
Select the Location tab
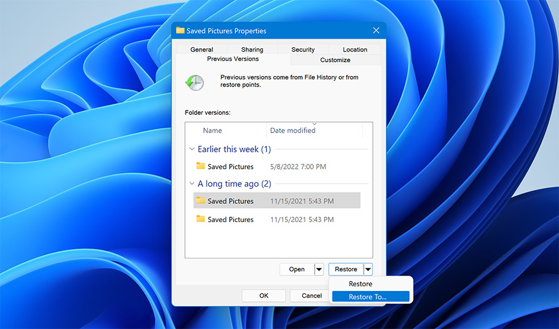click(x=355, y=50)
